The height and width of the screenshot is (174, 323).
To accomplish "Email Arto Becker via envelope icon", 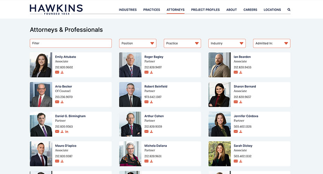I will click(57, 102).
